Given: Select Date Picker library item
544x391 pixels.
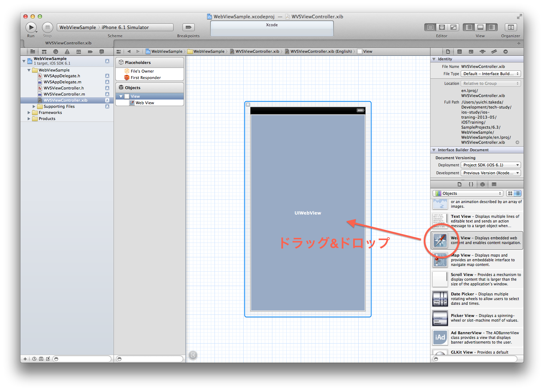Looking at the screenshot, I should click(x=477, y=299).
